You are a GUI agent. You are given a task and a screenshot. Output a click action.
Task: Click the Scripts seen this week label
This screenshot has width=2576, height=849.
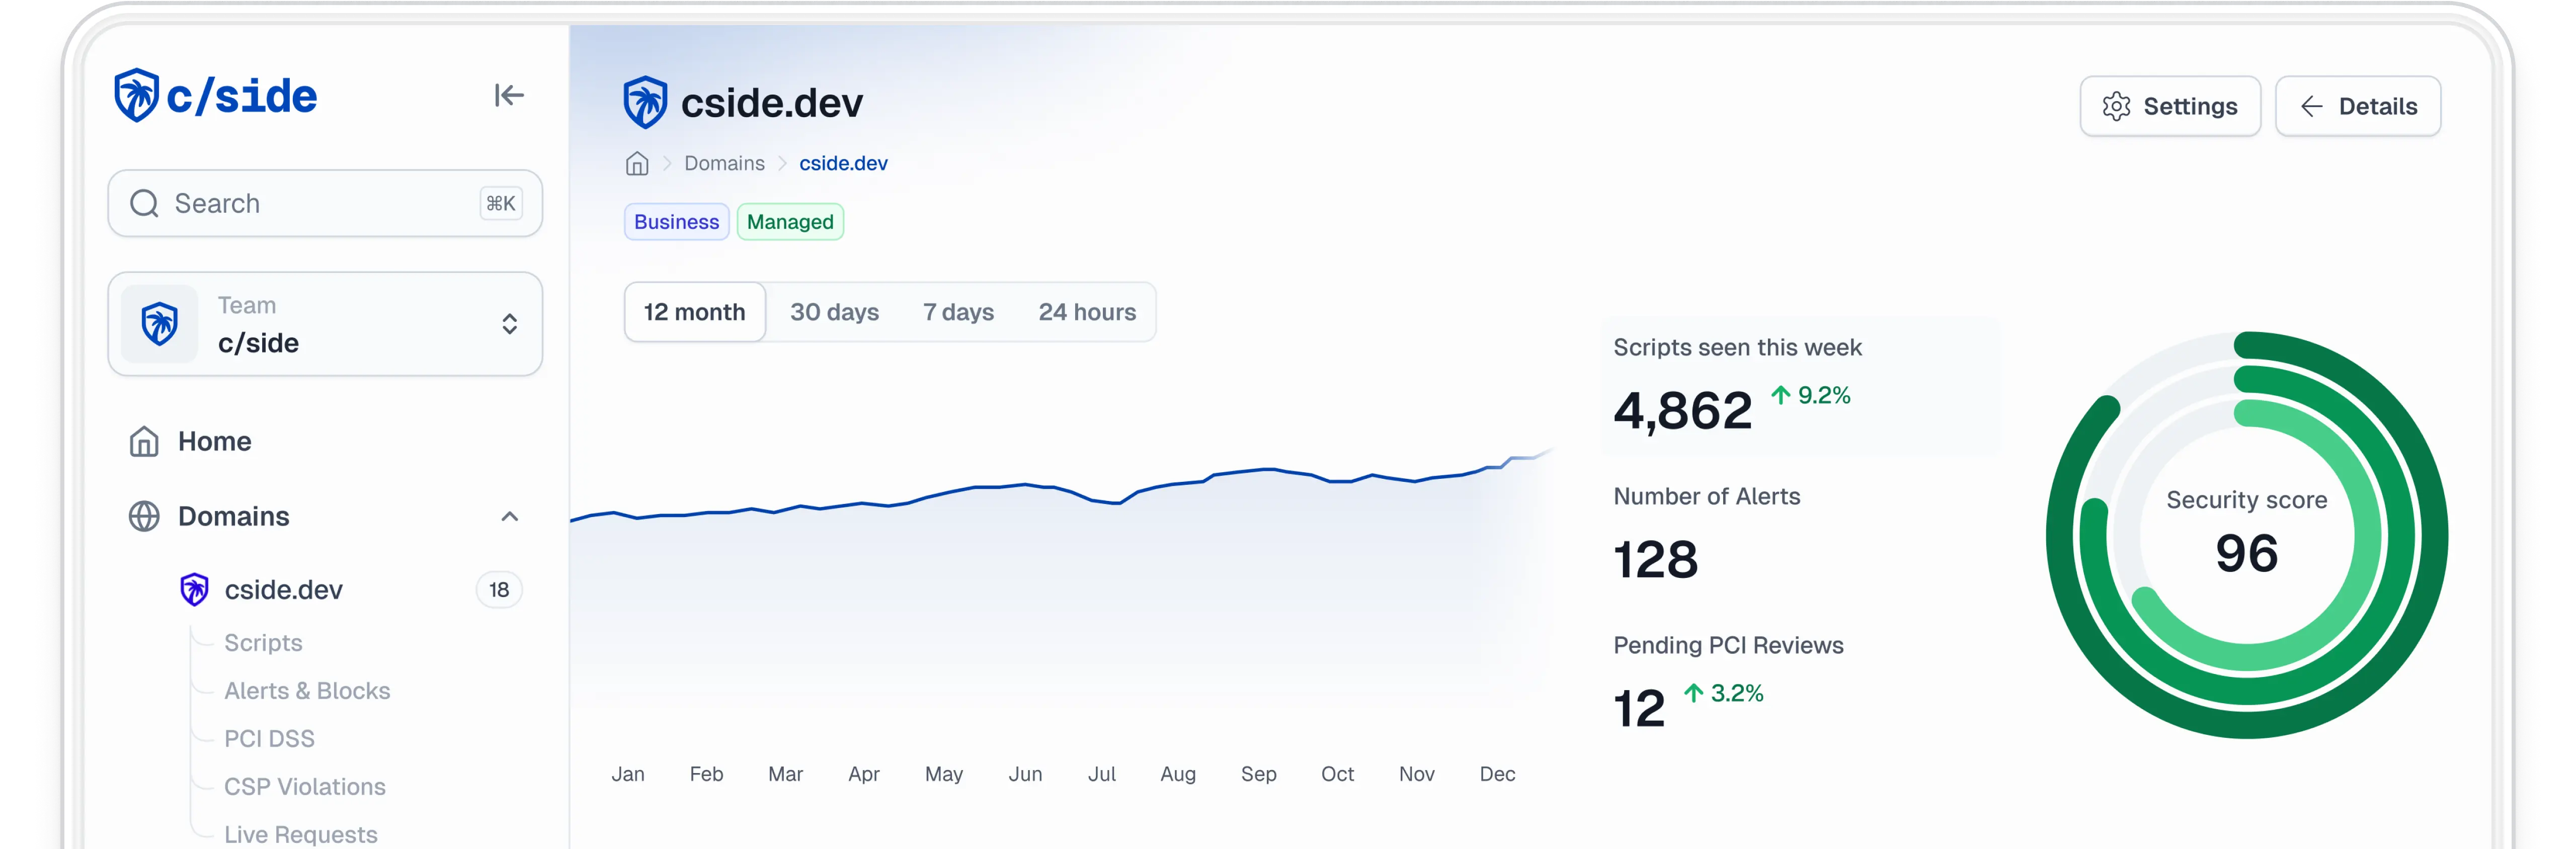click(x=1737, y=348)
